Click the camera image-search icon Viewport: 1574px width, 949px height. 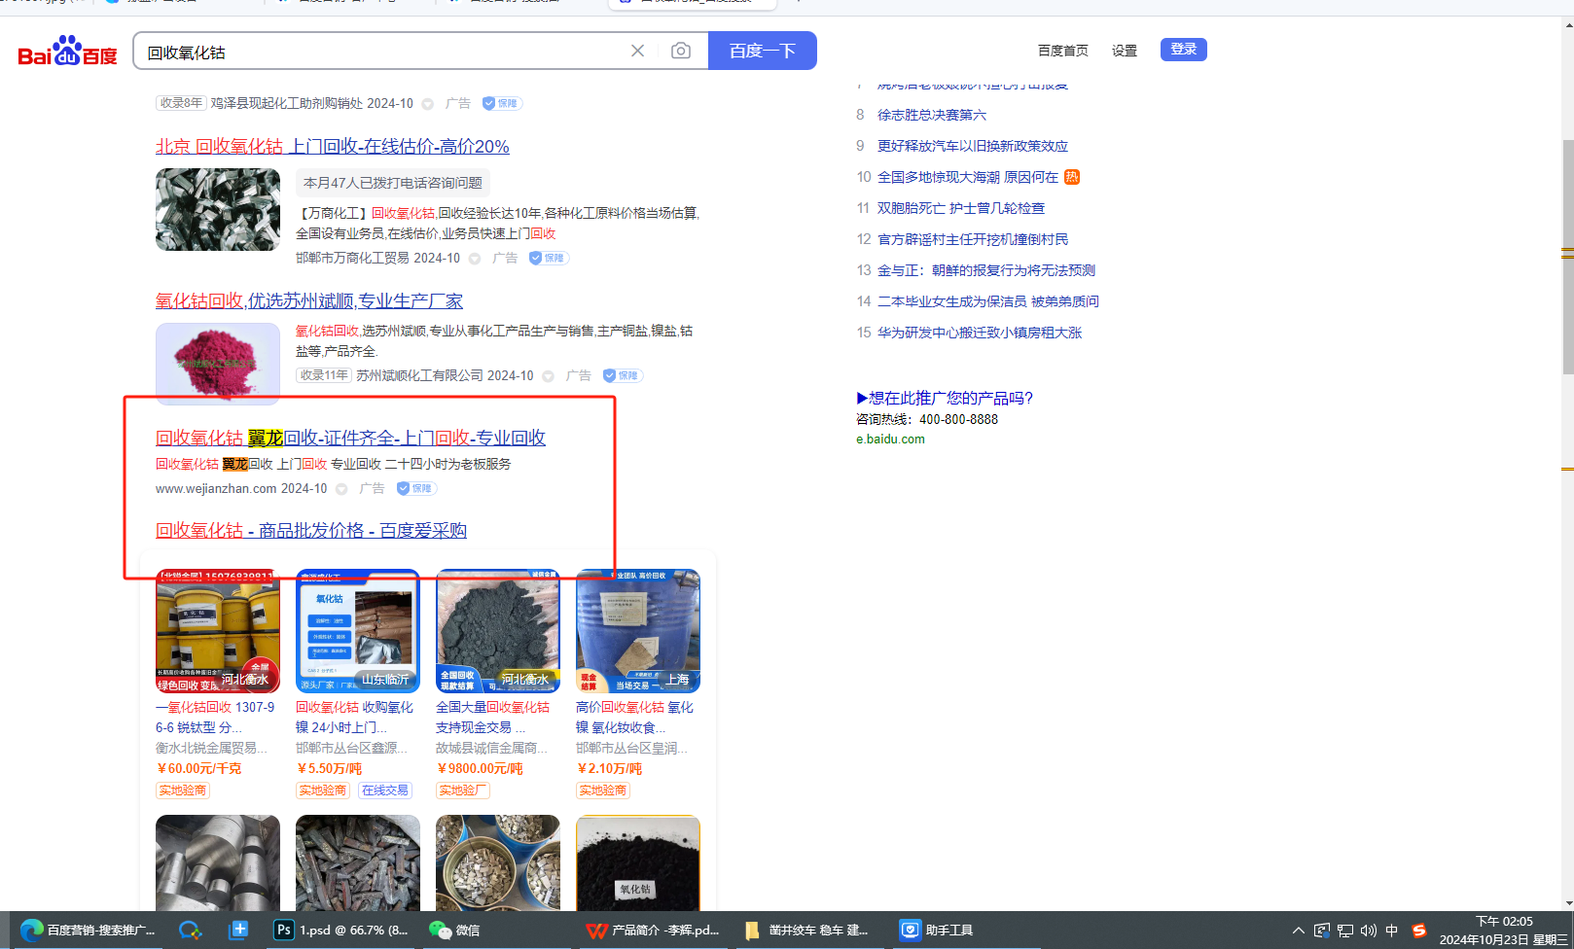[x=681, y=51]
